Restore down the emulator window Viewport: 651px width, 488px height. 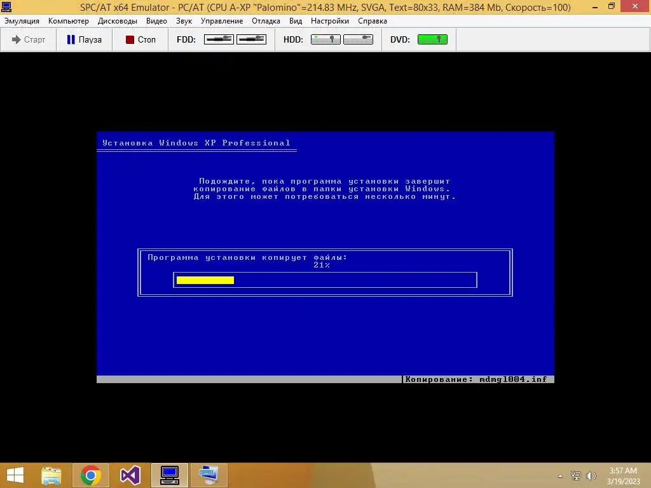coord(612,6)
